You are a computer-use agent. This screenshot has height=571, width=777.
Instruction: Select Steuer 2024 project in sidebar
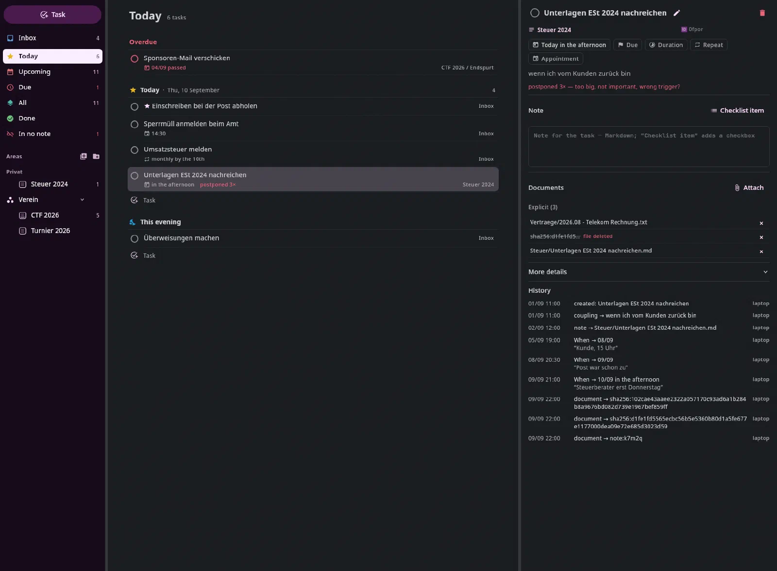tap(58, 184)
